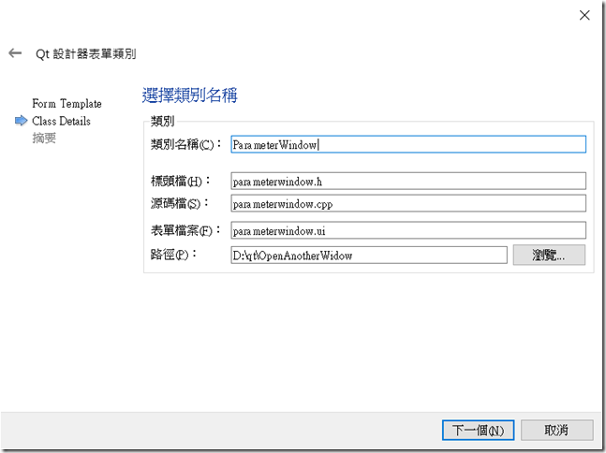This screenshot has width=606, height=453.
Task: Focus the 類別名稱 field containing ParameterWindow
Action: click(408, 144)
